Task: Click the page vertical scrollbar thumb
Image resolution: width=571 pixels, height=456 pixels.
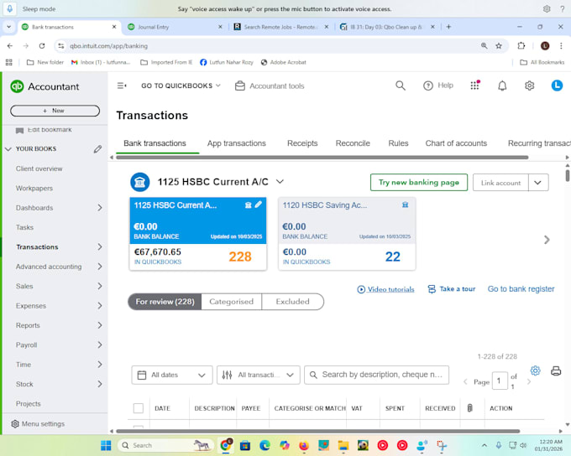Action: (568, 175)
